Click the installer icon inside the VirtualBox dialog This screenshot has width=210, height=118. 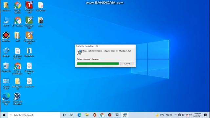(x=79, y=52)
